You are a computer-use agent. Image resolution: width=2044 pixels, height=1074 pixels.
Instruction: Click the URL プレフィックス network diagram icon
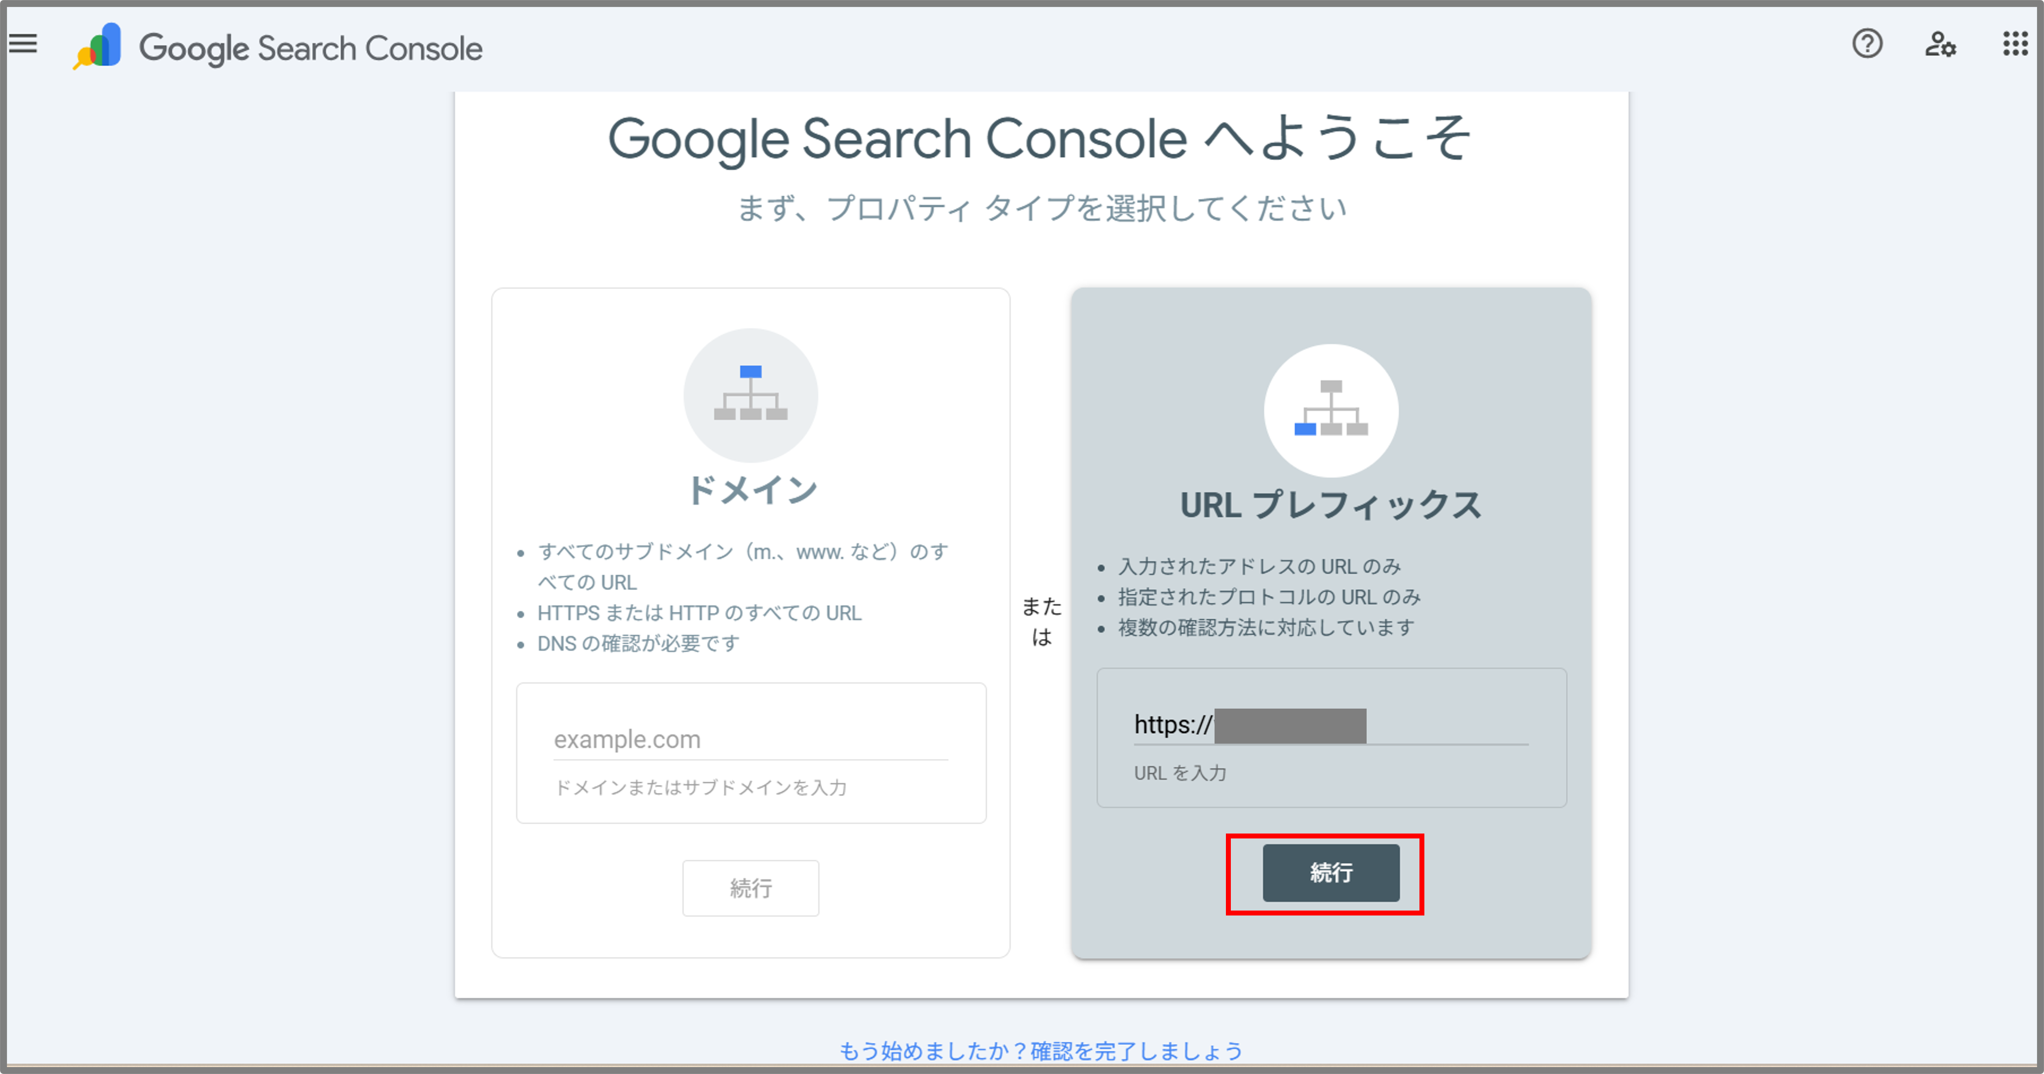(1331, 409)
